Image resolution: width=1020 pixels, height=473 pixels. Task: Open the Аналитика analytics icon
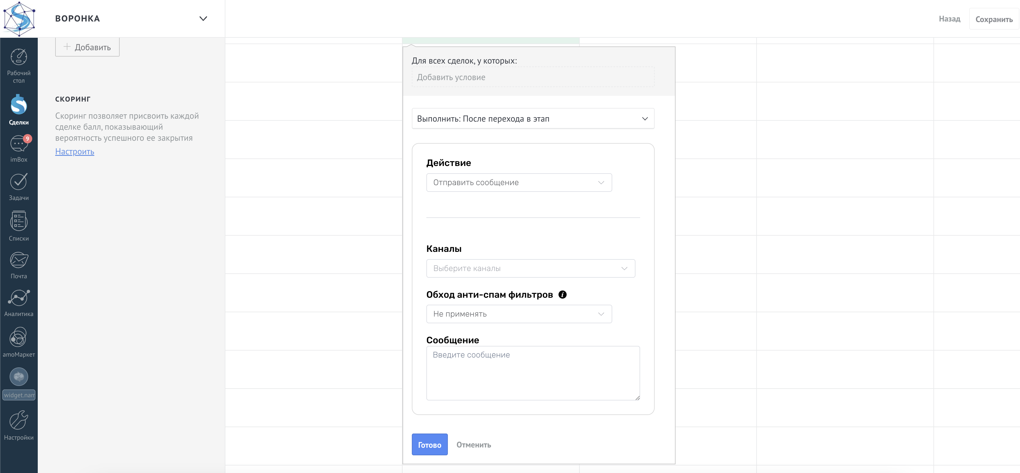[x=19, y=298]
